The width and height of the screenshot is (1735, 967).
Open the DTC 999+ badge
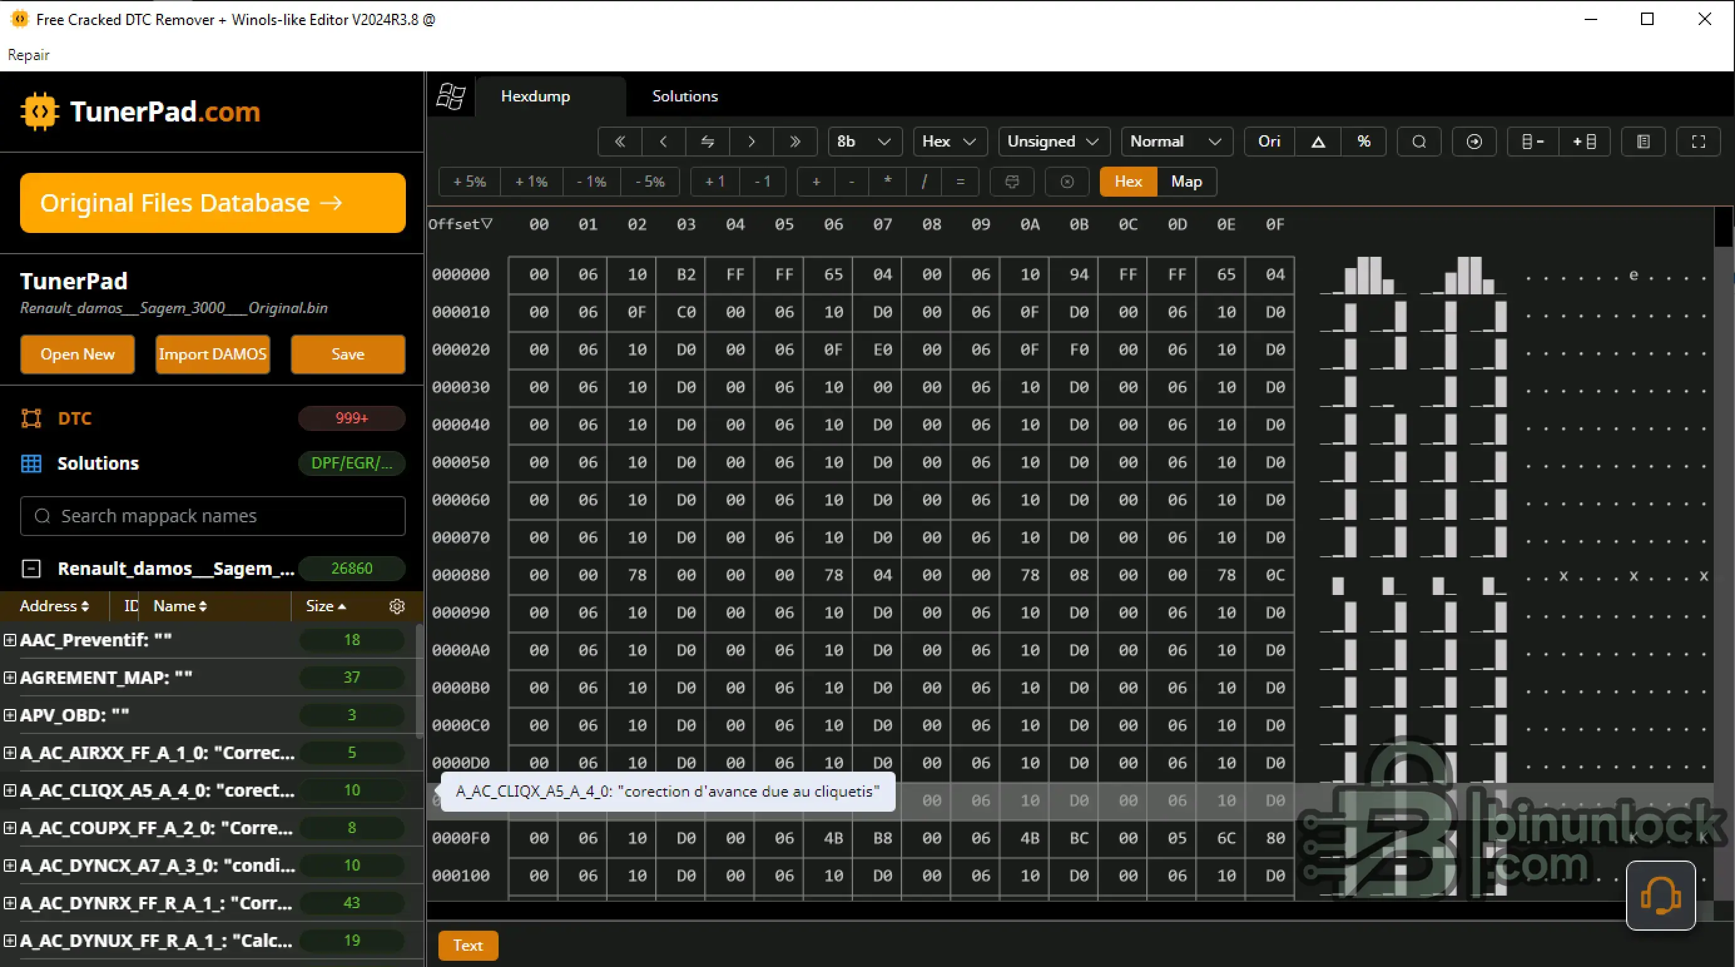click(x=351, y=418)
